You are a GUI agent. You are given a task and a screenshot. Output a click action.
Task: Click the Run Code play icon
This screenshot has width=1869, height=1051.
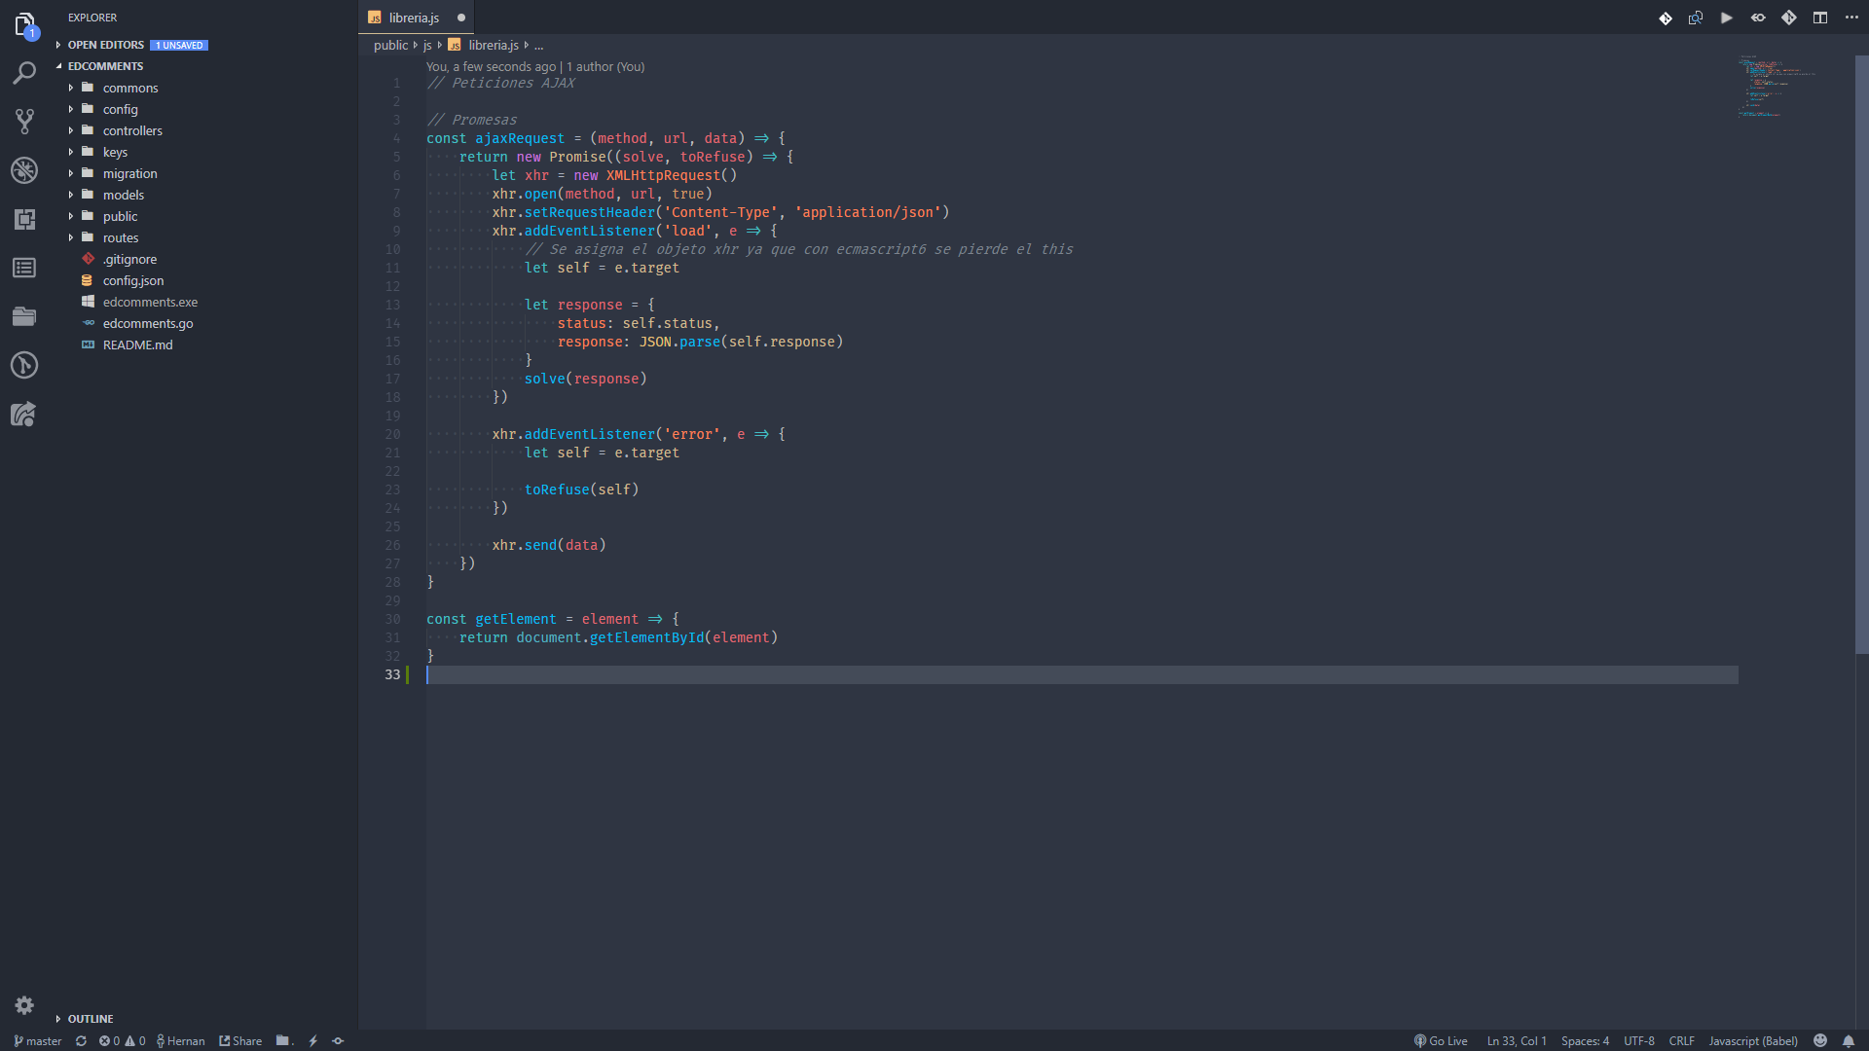1726,18
